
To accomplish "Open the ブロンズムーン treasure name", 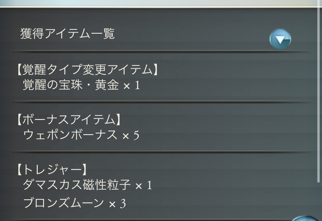I will (x=63, y=203).
